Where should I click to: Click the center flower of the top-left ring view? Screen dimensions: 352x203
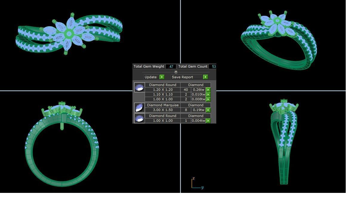click(69, 34)
